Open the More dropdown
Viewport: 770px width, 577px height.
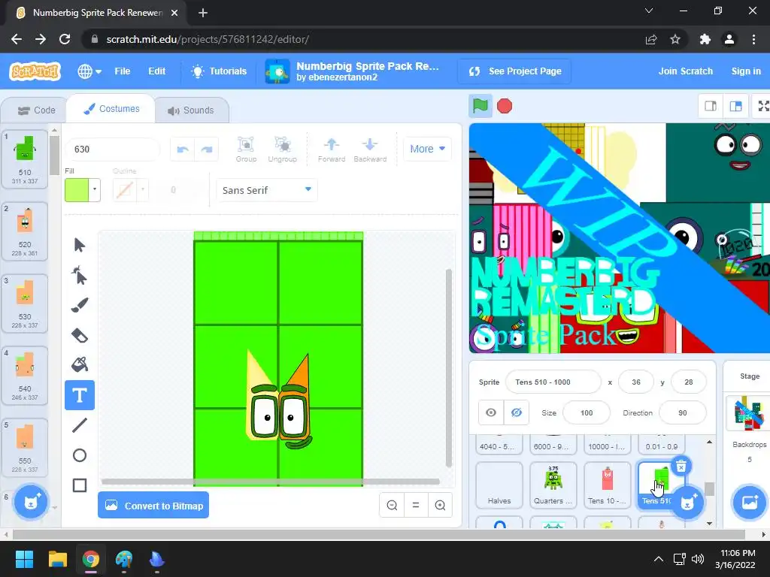[x=427, y=149]
